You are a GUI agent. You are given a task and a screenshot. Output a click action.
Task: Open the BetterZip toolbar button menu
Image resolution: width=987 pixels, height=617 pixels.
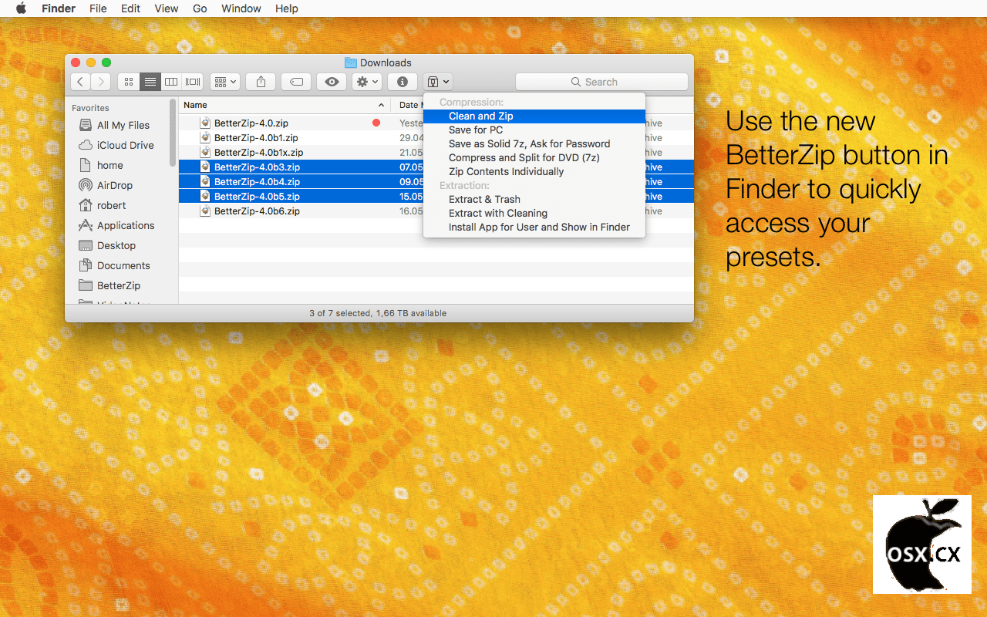point(437,82)
